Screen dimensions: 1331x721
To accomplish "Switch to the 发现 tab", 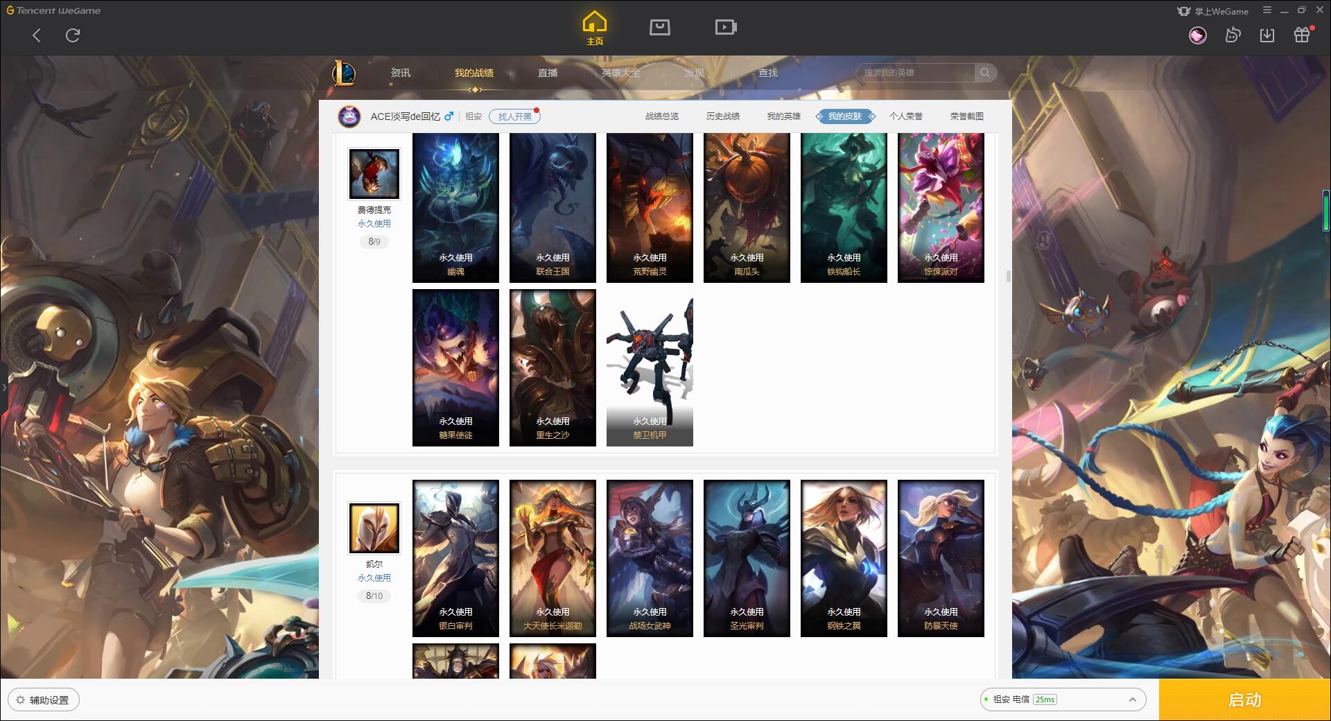I will coord(695,73).
